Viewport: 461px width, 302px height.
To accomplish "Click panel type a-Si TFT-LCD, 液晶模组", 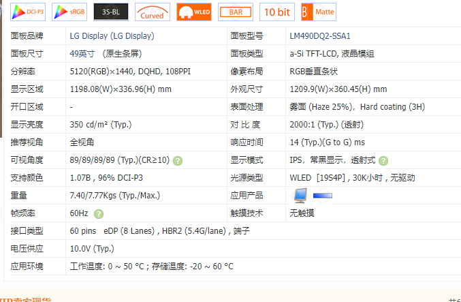I will [332, 54].
